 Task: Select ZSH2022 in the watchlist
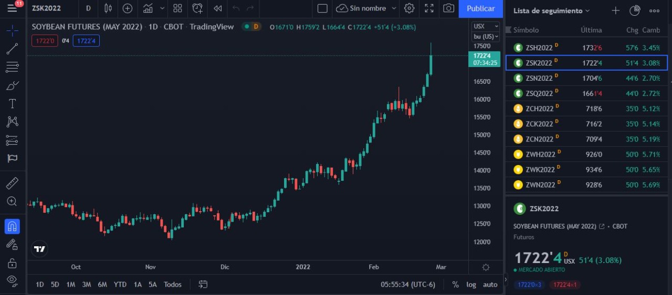[586, 48]
